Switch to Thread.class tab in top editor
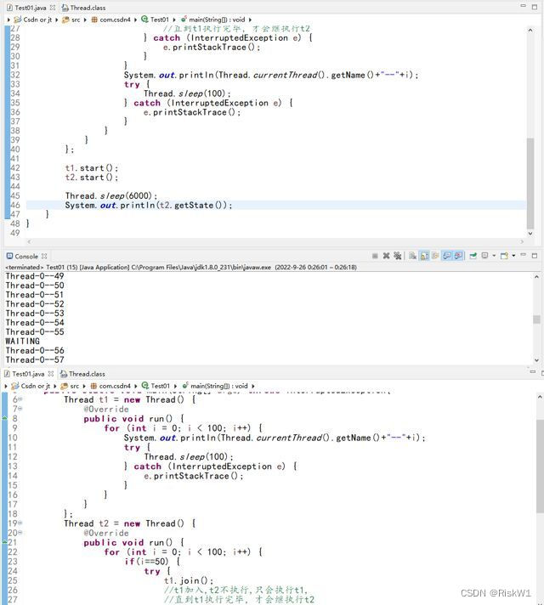Image resolution: width=544 pixels, height=605 pixels. [84, 8]
